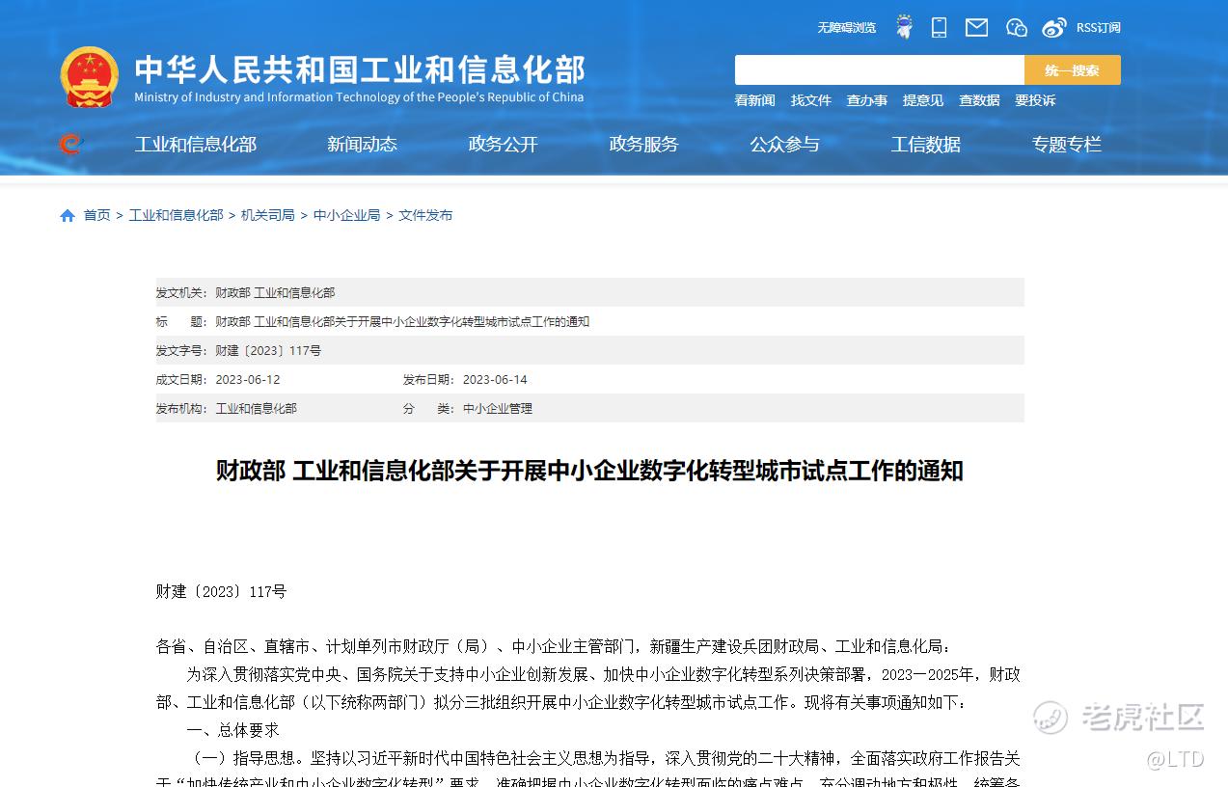Click the 看新闻 quick link
The height and width of the screenshot is (787, 1228).
click(755, 100)
